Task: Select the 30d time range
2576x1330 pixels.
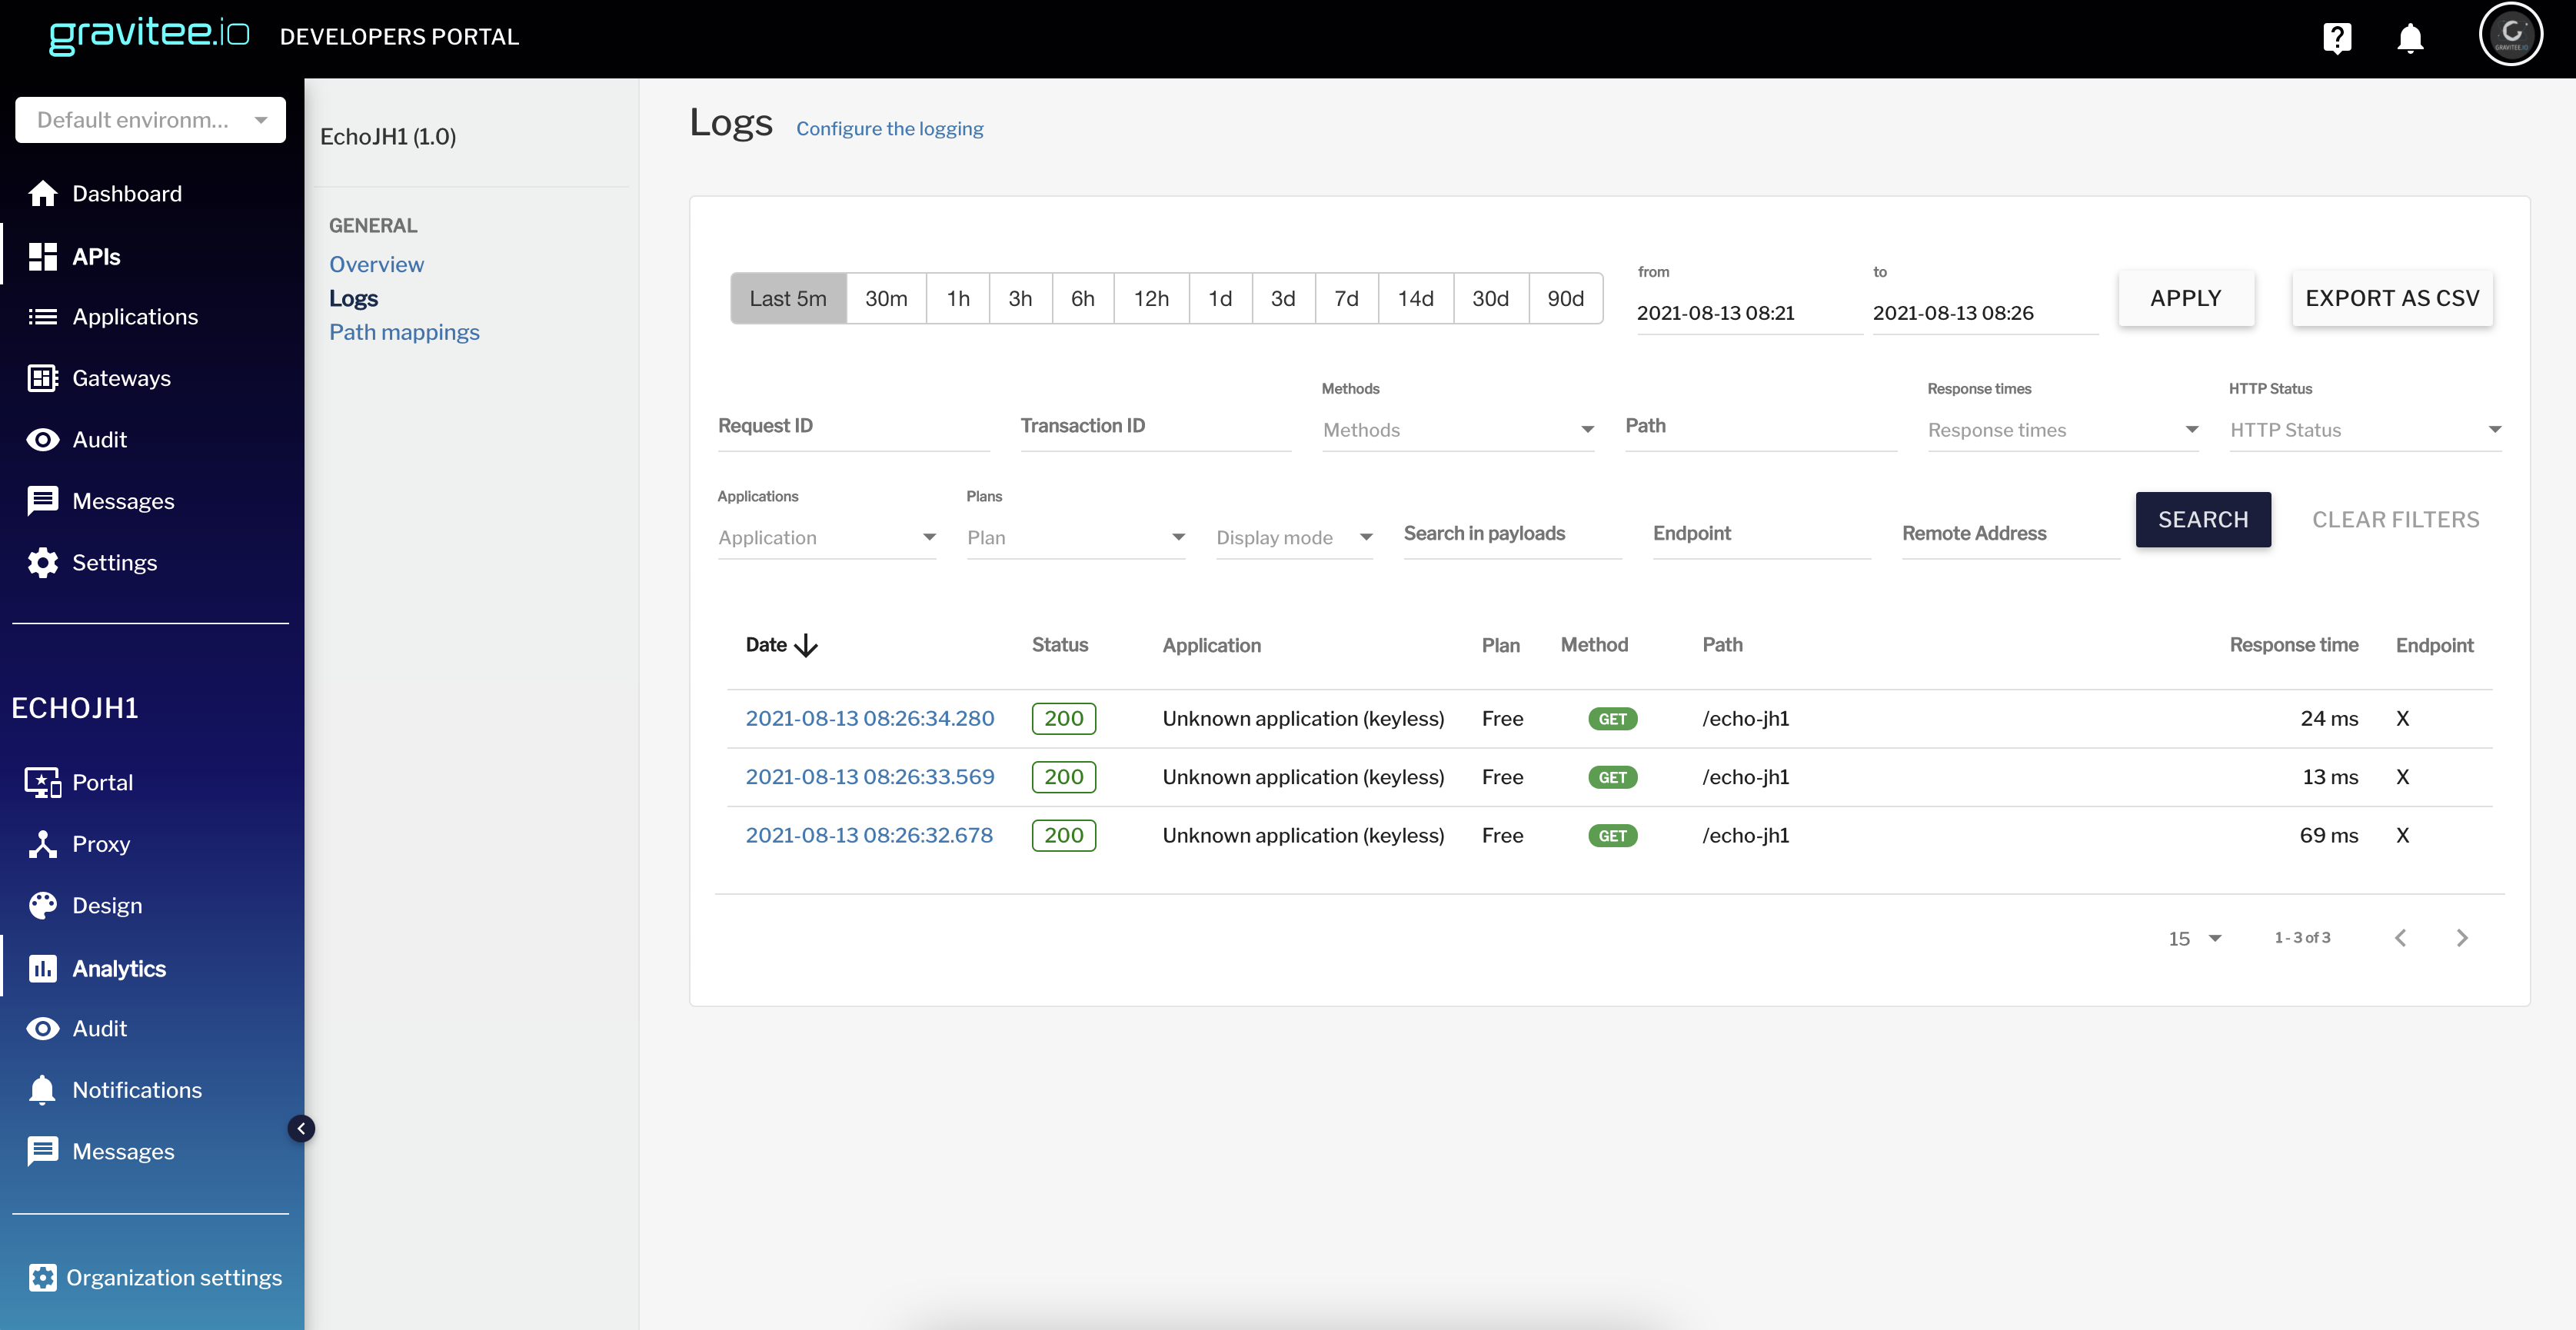Action: point(1490,298)
